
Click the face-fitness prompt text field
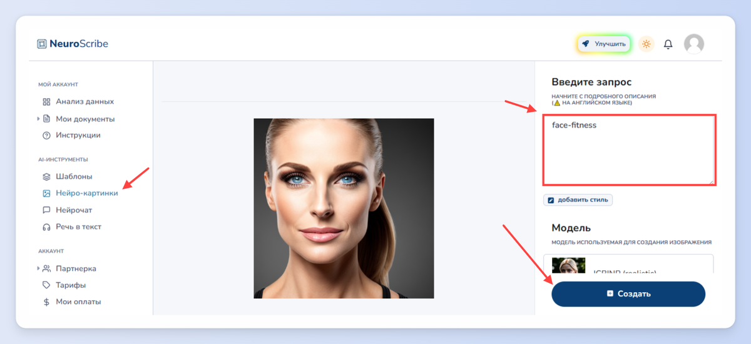point(629,150)
